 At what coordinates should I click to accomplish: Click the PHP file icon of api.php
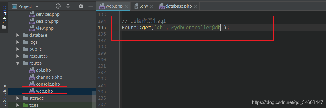point(32,70)
